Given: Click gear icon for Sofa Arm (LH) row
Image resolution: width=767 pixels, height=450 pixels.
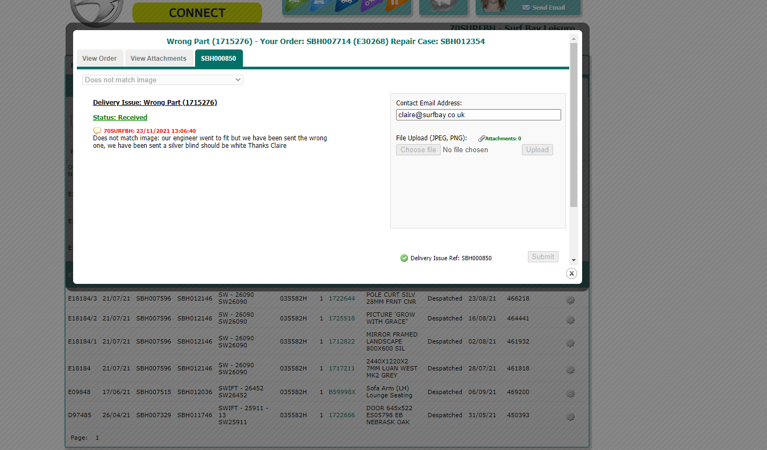Looking at the screenshot, I should (x=570, y=394).
